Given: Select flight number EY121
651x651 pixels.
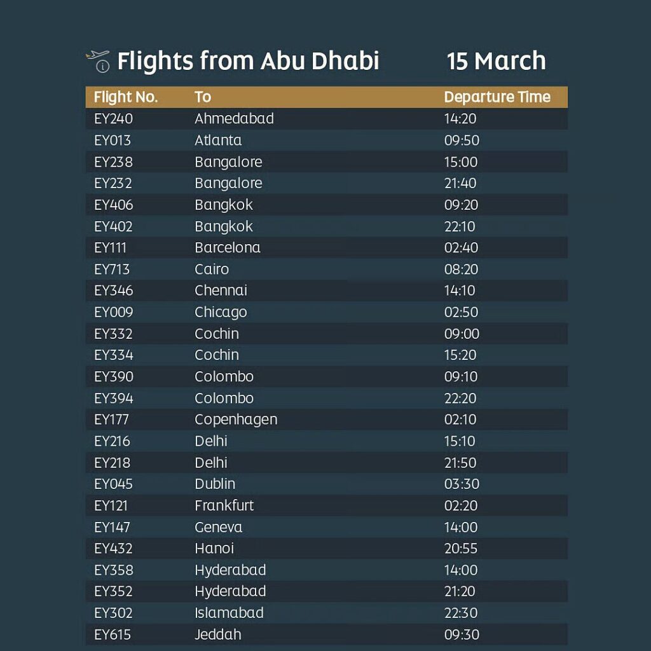Looking at the screenshot, I should coord(111,505).
